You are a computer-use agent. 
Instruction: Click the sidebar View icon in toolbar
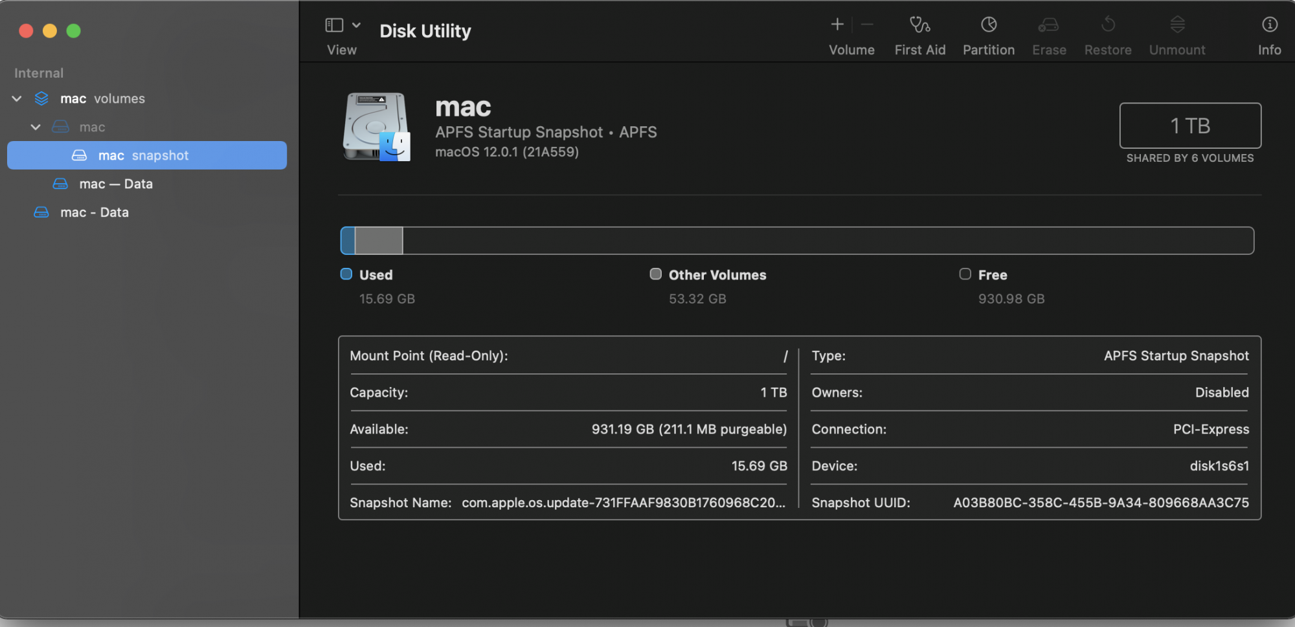pyautogui.click(x=334, y=25)
